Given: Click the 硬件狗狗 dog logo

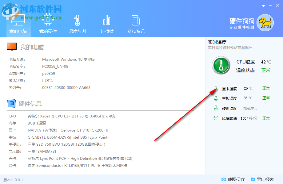Looking at the screenshot, I should tap(265, 23).
